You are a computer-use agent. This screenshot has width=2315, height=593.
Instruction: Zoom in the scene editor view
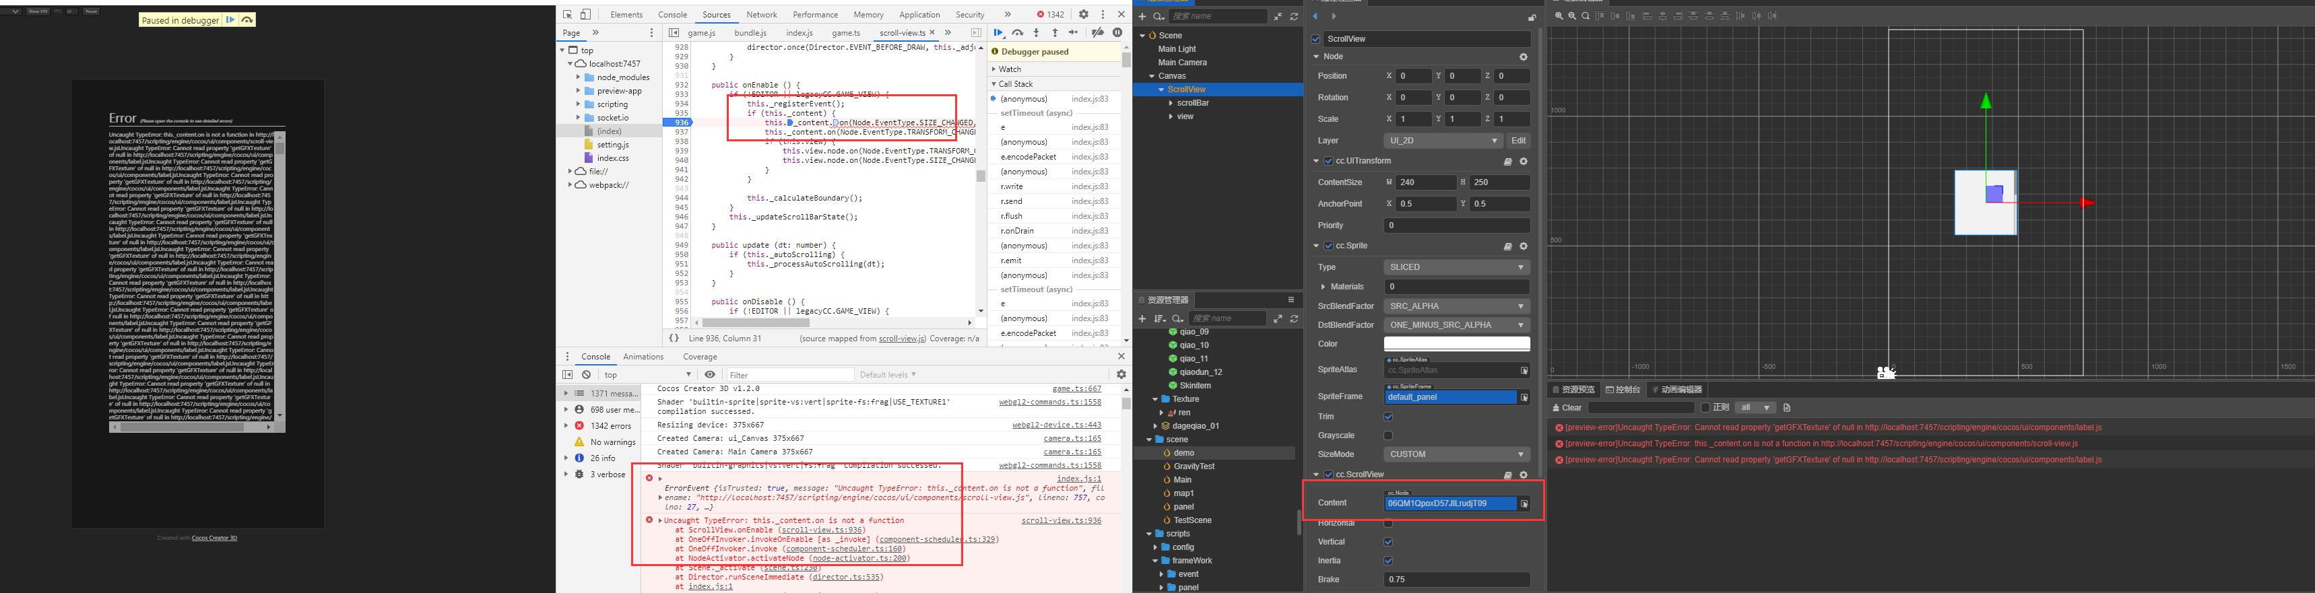click(1559, 16)
